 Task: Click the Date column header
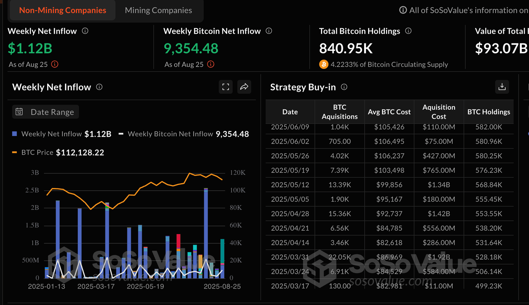(290, 112)
